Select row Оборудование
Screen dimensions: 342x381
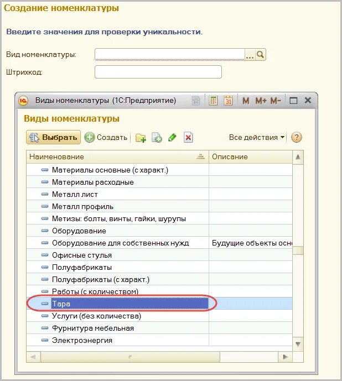159,231
